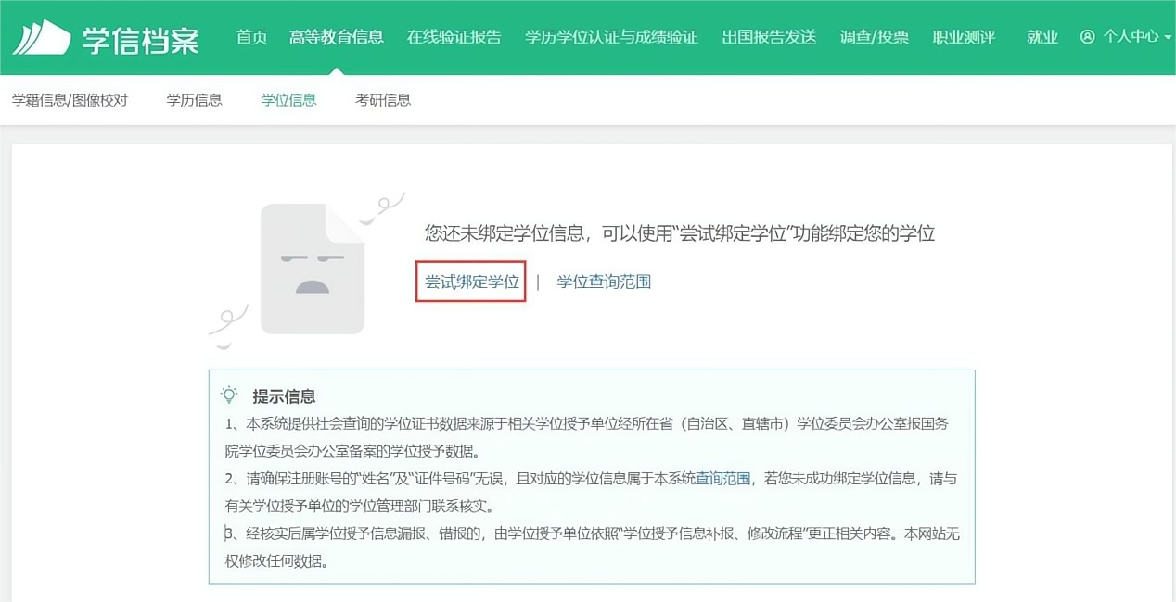Click the 就业 menu item
The width and height of the screenshot is (1176, 602).
tap(1042, 37)
